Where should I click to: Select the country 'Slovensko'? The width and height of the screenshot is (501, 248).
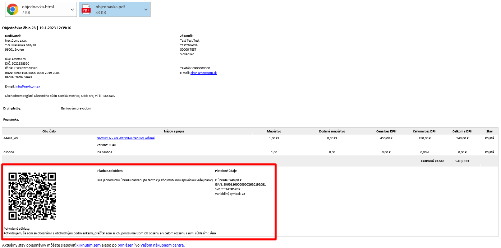click(187, 54)
